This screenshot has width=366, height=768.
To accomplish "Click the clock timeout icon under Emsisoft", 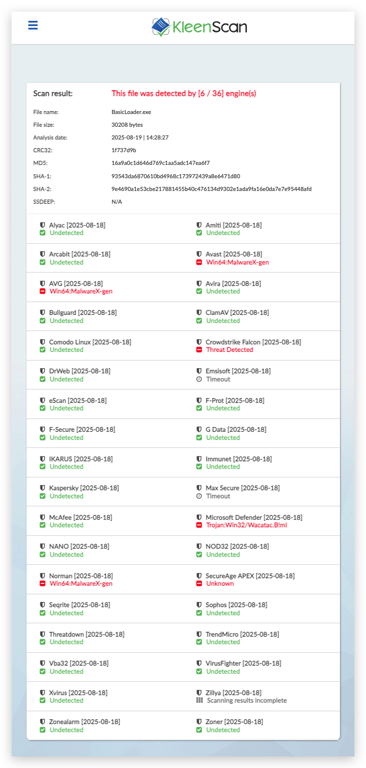I will click(x=199, y=379).
